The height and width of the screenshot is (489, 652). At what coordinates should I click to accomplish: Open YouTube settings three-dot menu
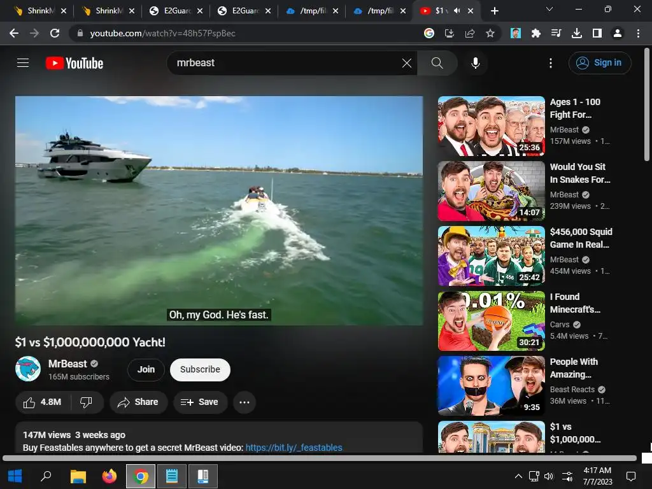click(x=551, y=63)
